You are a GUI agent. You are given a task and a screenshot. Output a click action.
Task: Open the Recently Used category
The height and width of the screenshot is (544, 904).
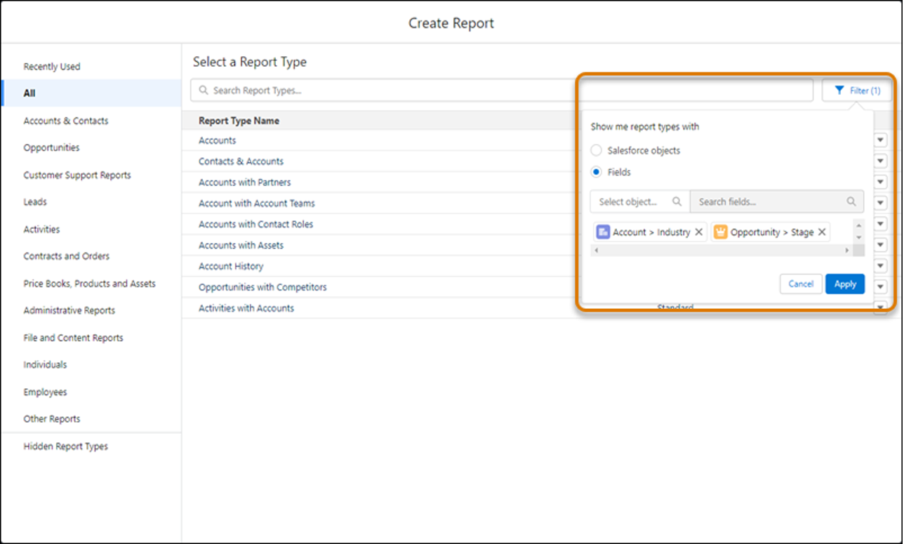click(x=52, y=67)
